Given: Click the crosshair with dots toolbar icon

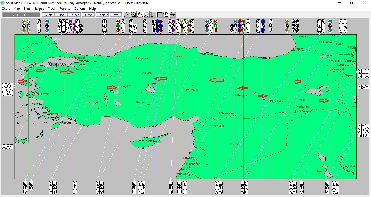Looking at the screenshot, I should 160,15.
